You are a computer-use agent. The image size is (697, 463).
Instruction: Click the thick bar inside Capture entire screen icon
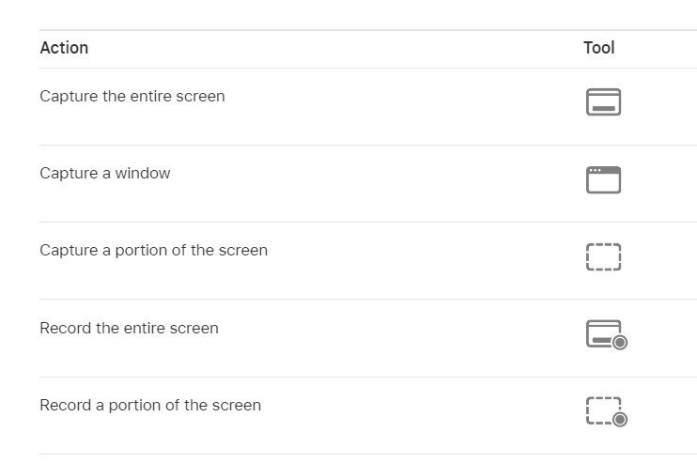coord(603,108)
